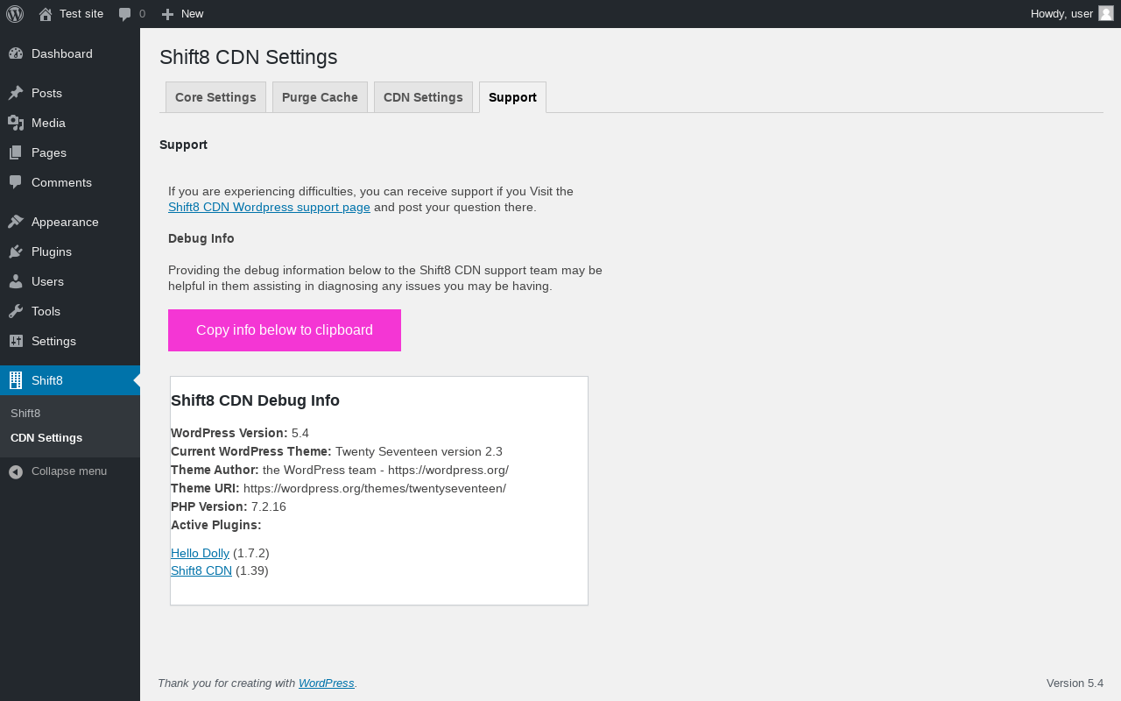
Task: Switch to Core Settings tab
Action: pos(215,97)
